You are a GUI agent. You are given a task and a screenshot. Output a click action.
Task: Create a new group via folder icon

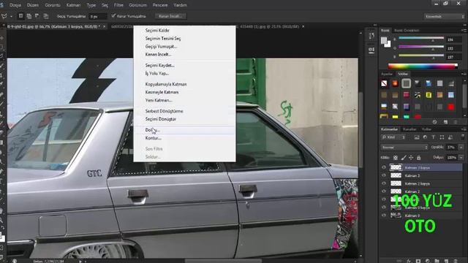[437, 261]
